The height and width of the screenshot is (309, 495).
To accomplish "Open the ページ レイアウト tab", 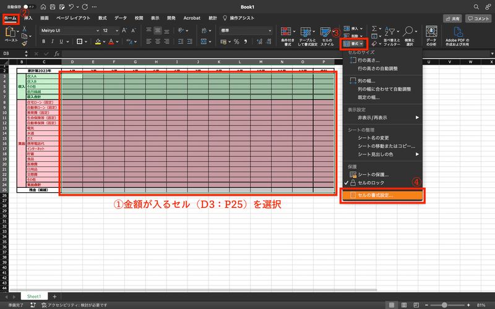I will pyautogui.click(x=73, y=18).
